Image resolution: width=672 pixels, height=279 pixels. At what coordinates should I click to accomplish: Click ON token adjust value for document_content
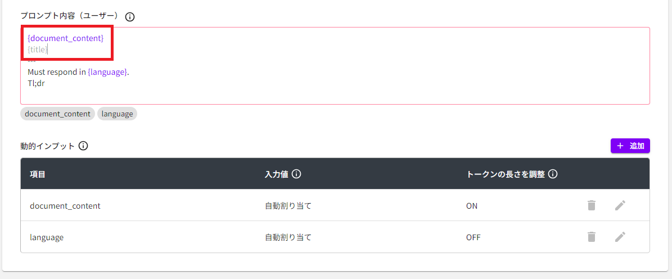click(472, 206)
